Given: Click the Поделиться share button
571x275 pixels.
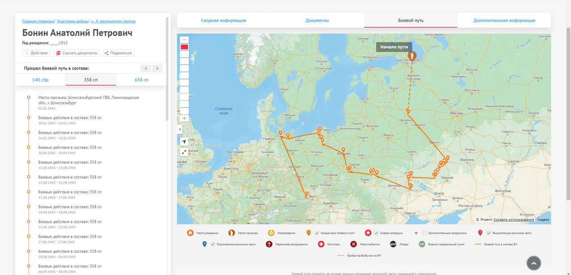Looking at the screenshot, I should coord(118,53).
